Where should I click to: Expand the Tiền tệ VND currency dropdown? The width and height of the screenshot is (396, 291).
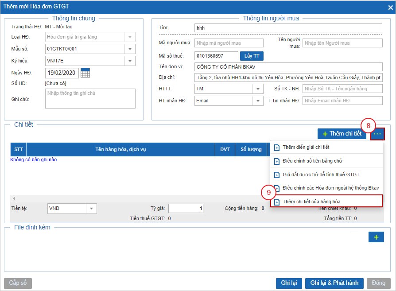pyautogui.click(x=91, y=209)
